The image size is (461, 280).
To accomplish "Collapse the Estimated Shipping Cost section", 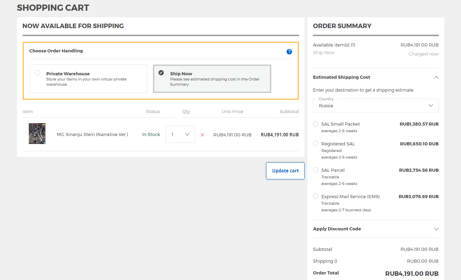I will coord(436,77).
